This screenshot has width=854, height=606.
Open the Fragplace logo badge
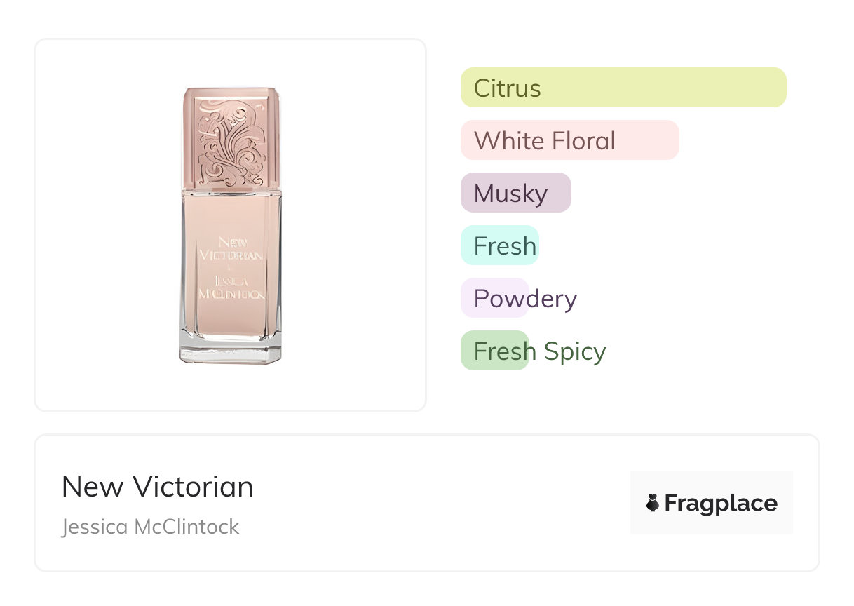tap(711, 503)
